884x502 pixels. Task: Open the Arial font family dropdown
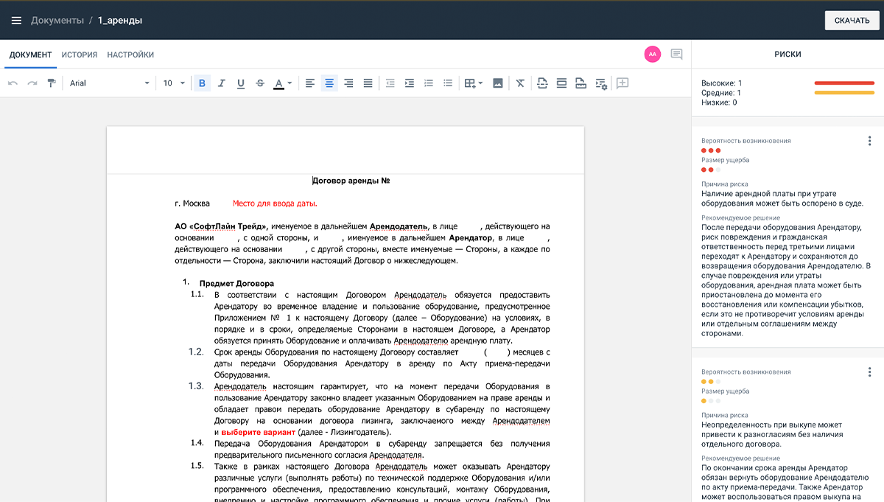point(110,83)
